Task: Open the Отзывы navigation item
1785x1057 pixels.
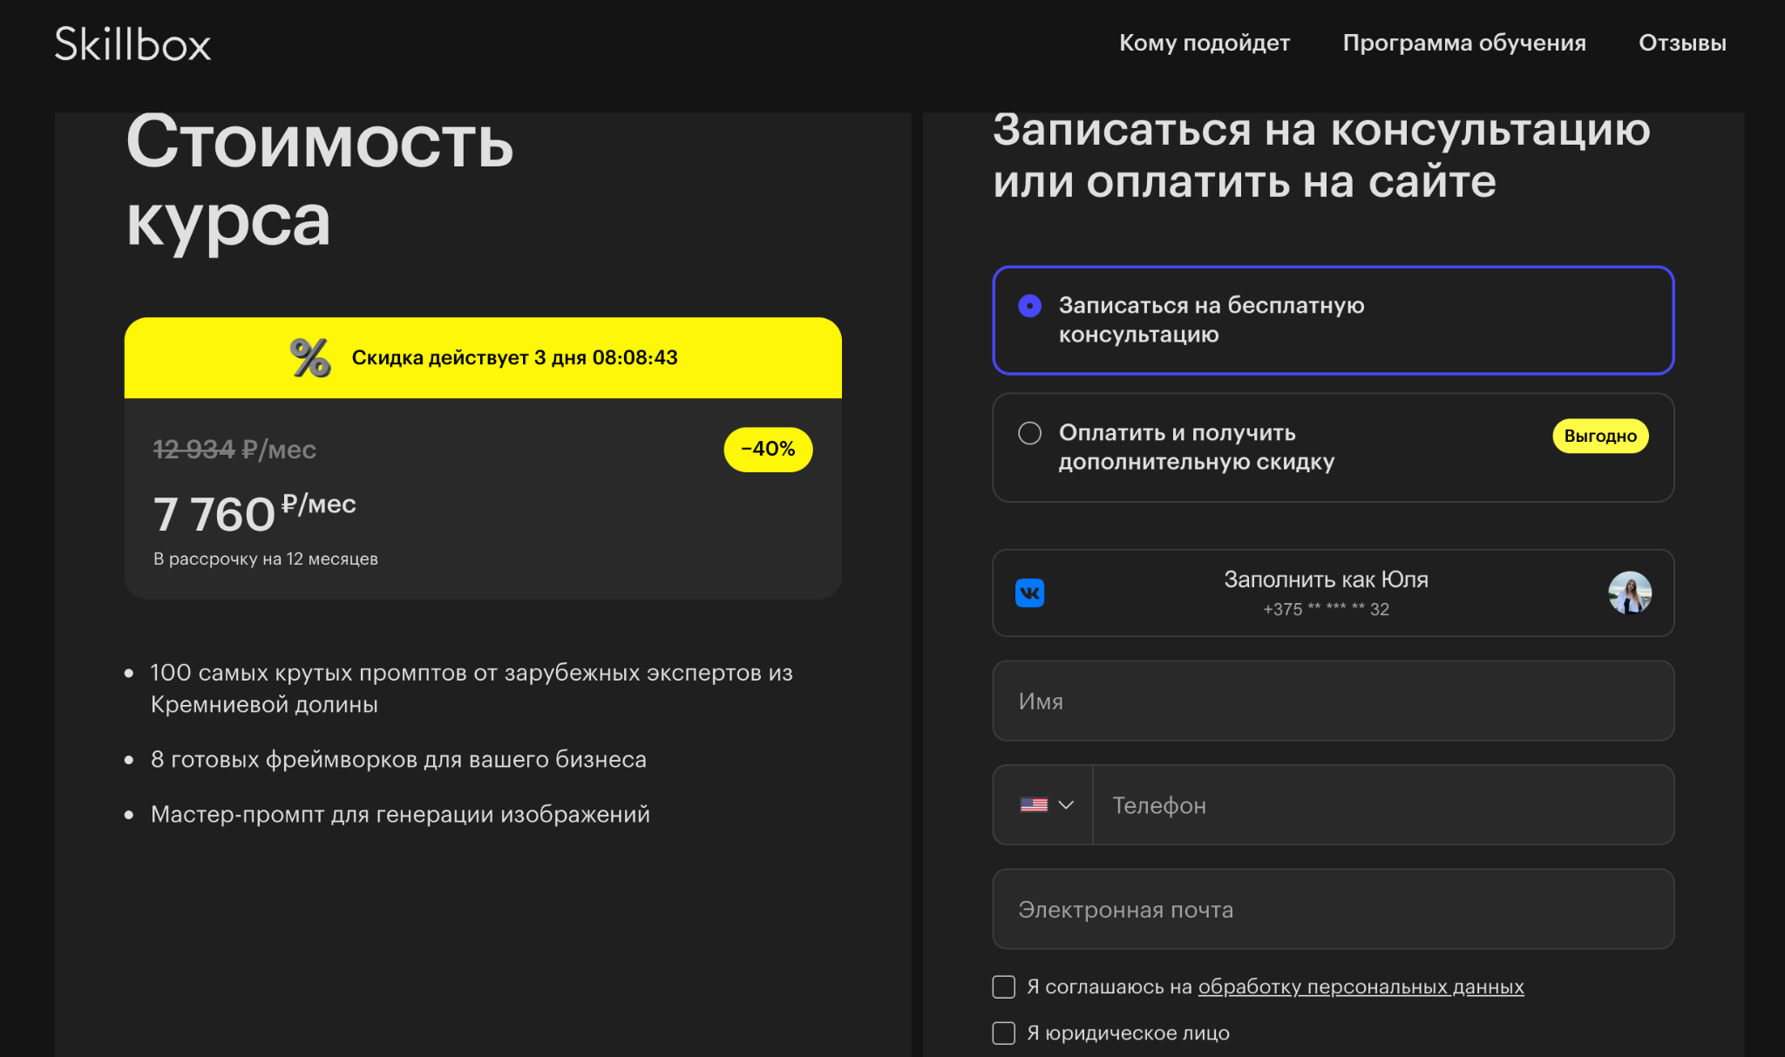Action: pos(1681,43)
